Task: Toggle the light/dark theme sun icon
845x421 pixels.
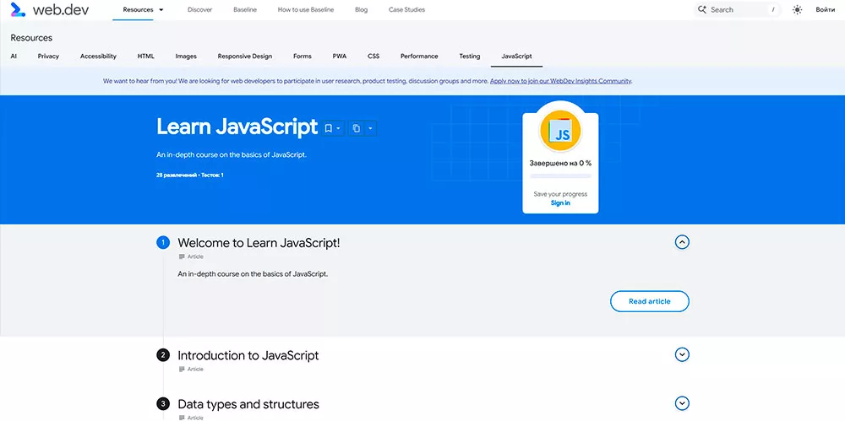Action: (797, 9)
